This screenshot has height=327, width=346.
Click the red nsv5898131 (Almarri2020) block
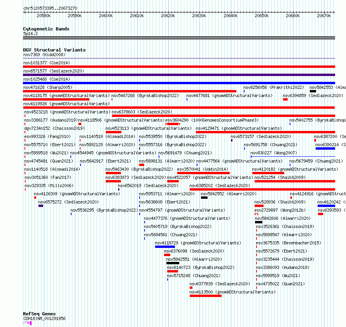(x=142, y=165)
